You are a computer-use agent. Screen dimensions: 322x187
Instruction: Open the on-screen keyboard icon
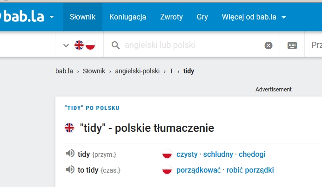click(x=292, y=45)
